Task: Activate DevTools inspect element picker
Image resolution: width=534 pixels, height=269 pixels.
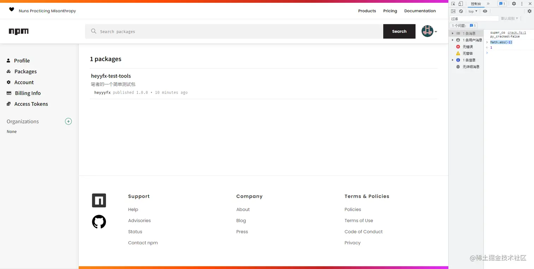Action: coord(453,4)
